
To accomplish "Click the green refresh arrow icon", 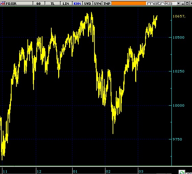I will [182, 172].
